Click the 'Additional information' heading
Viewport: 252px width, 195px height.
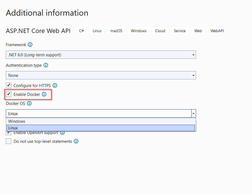[47, 13]
